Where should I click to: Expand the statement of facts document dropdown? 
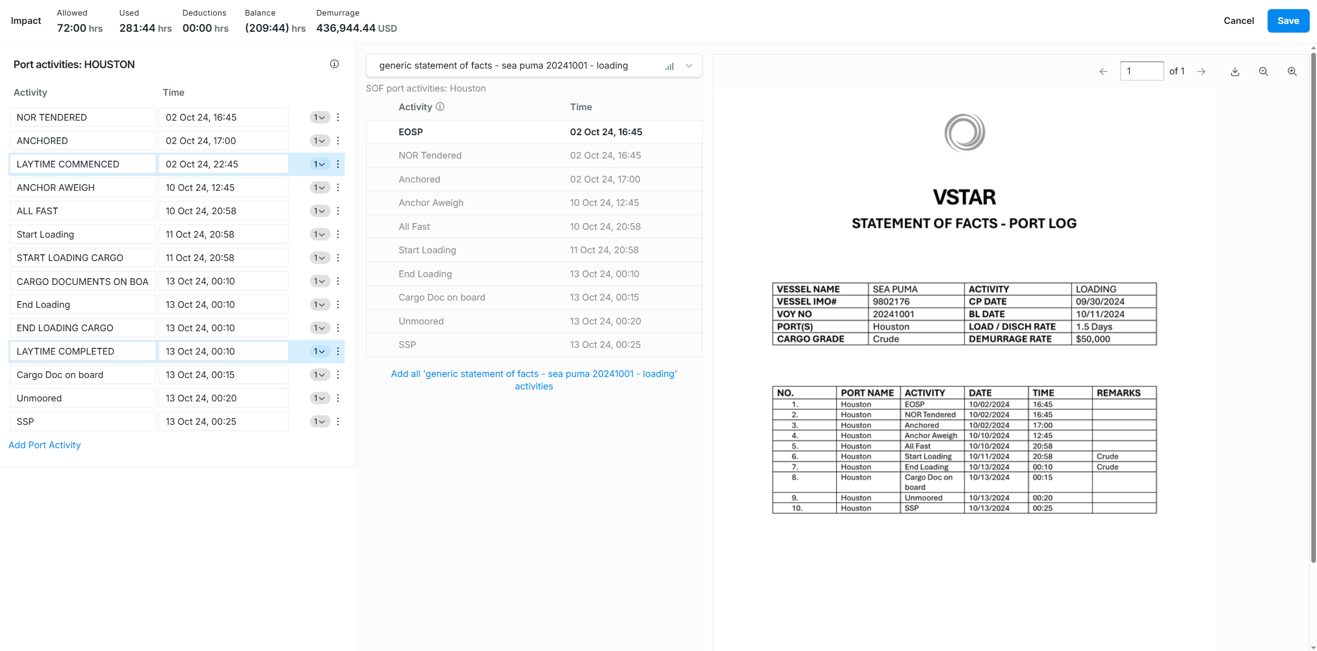(x=689, y=66)
